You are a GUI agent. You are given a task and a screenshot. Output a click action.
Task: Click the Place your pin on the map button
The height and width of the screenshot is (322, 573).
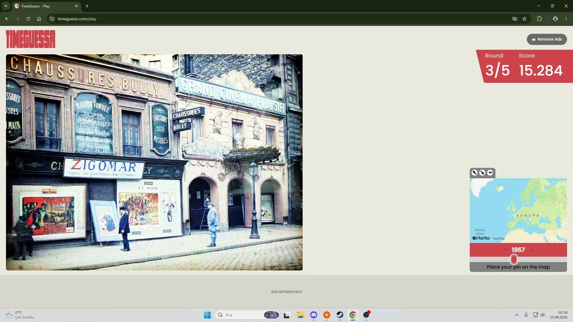518,267
